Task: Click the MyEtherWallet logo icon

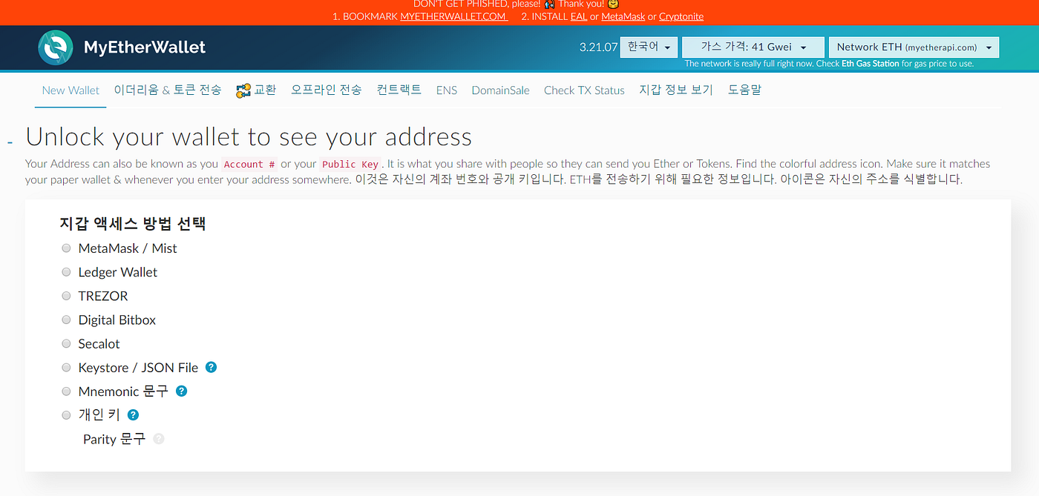Action: [x=56, y=47]
